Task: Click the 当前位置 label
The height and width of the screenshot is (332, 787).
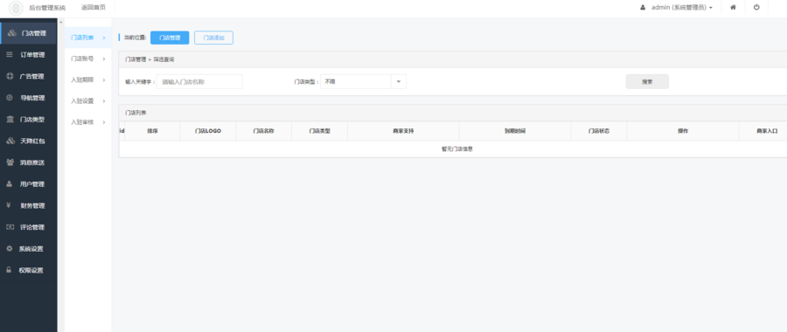Action: 135,38
